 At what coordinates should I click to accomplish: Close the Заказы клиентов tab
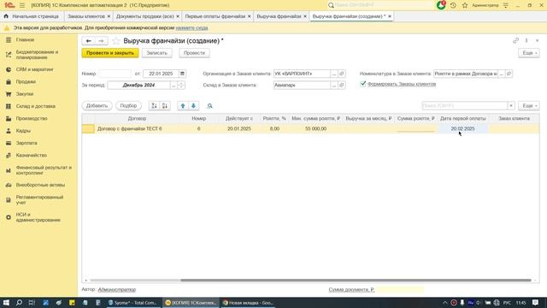[x=109, y=16]
